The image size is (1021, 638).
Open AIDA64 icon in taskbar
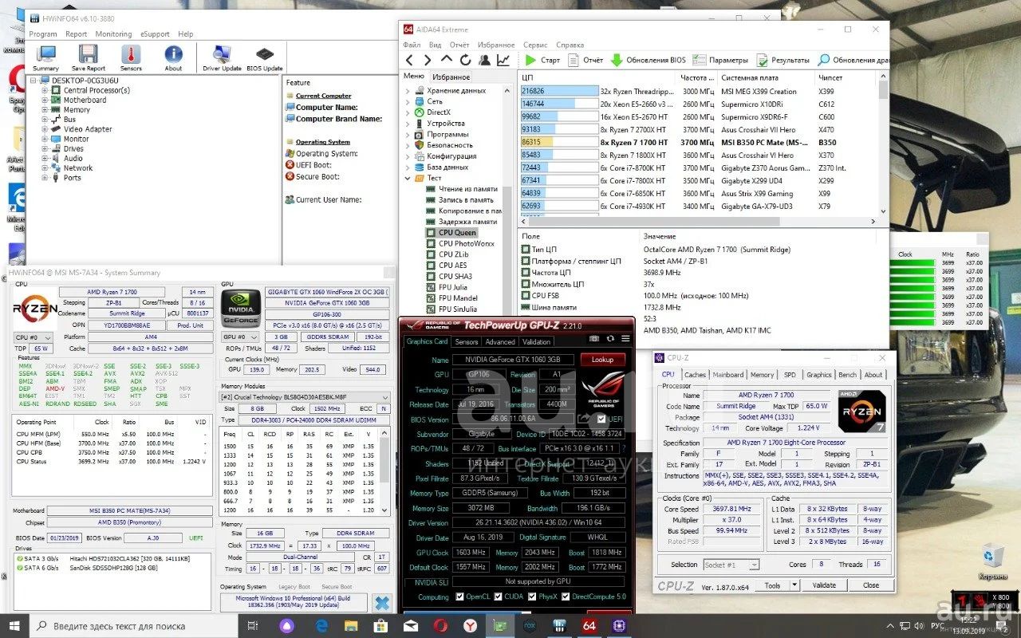pyautogui.click(x=590, y=626)
